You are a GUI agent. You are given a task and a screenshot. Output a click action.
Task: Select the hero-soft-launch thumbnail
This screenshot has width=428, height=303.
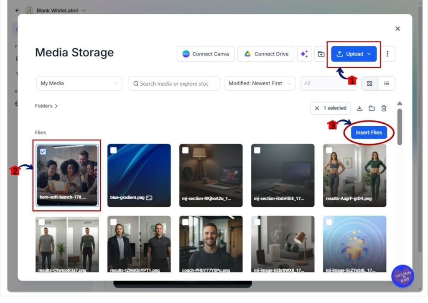coord(67,175)
